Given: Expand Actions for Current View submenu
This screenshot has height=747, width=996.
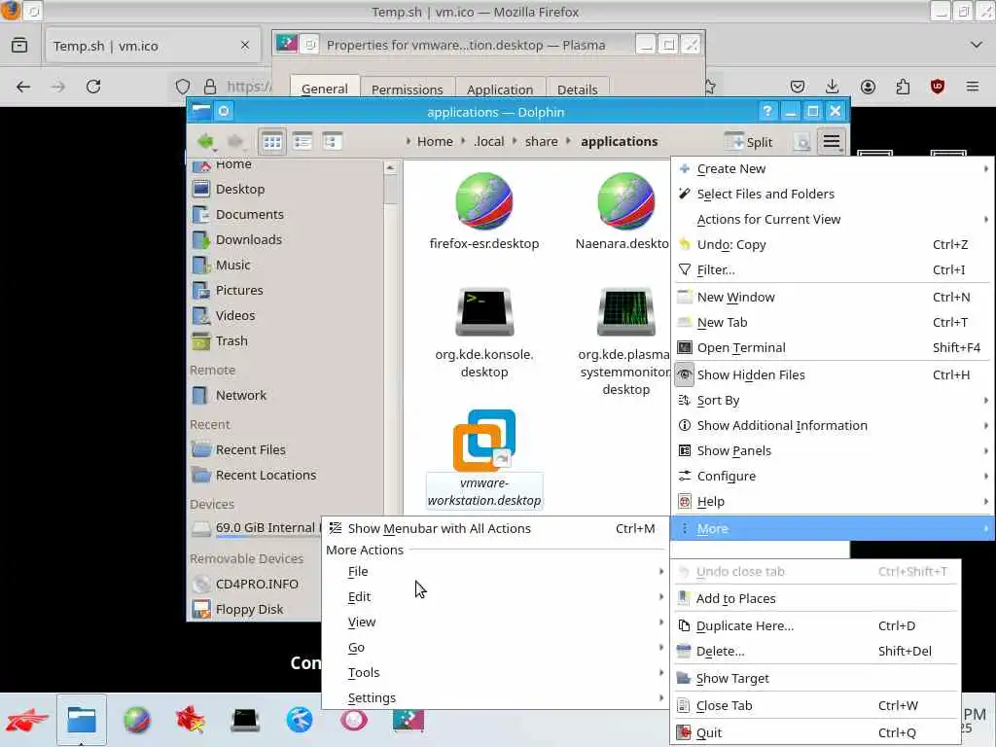Looking at the screenshot, I should pos(833,219).
